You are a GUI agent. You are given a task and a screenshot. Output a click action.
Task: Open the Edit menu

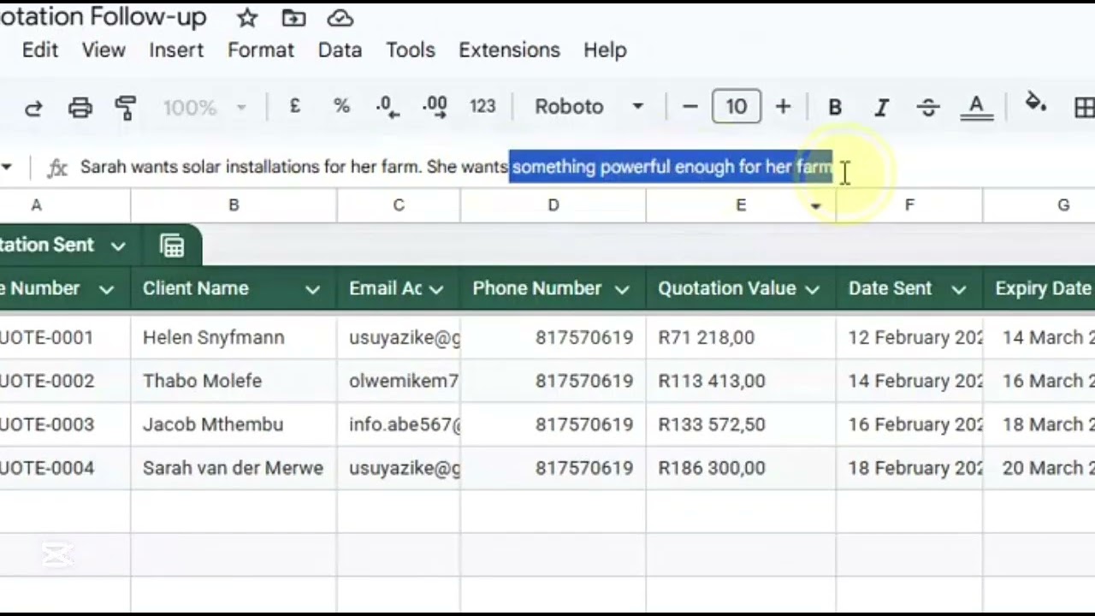click(40, 50)
